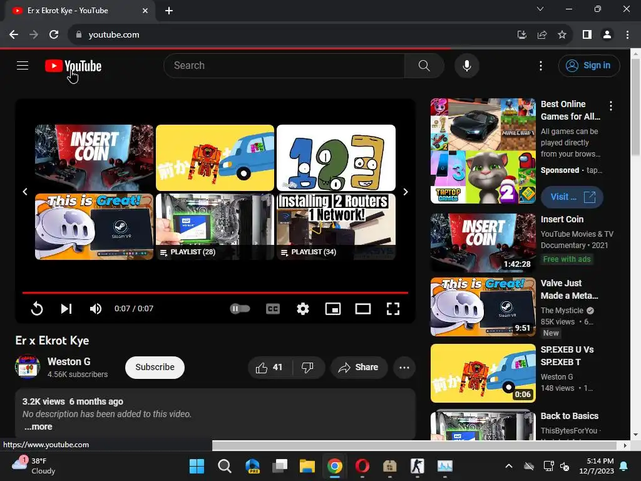Open the 123 number characters endscreen video
Image resolution: width=641 pixels, height=481 pixels.
(336, 157)
